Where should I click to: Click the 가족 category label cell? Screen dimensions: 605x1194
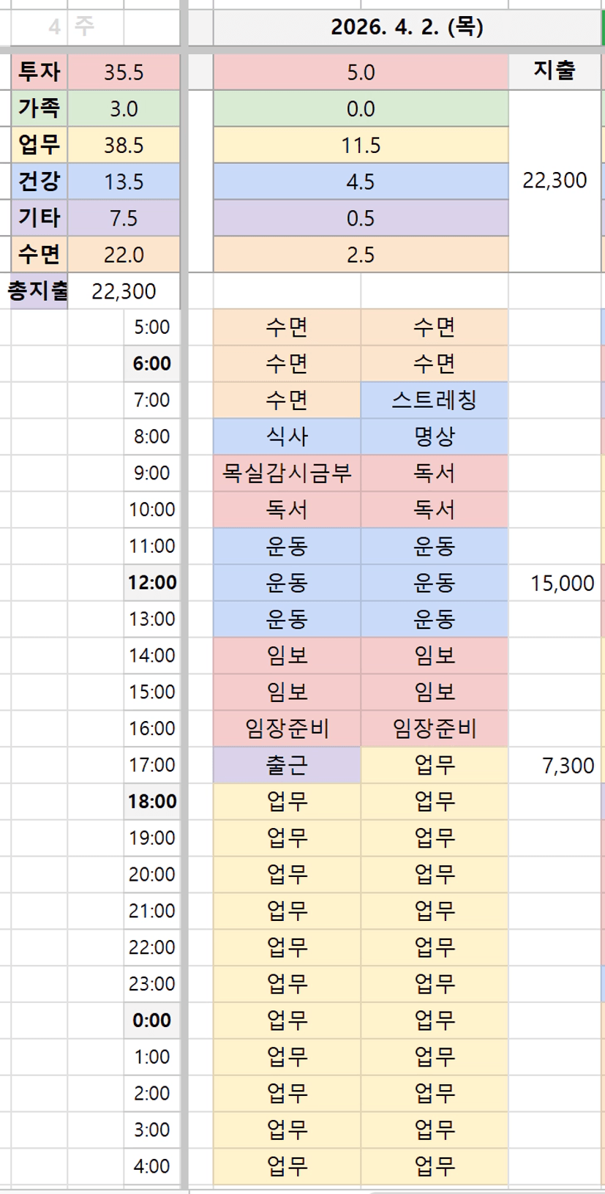click(40, 108)
